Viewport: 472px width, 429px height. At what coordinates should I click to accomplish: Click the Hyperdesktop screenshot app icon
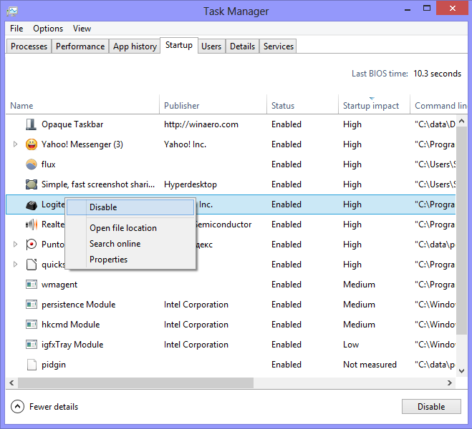[x=32, y=184]
